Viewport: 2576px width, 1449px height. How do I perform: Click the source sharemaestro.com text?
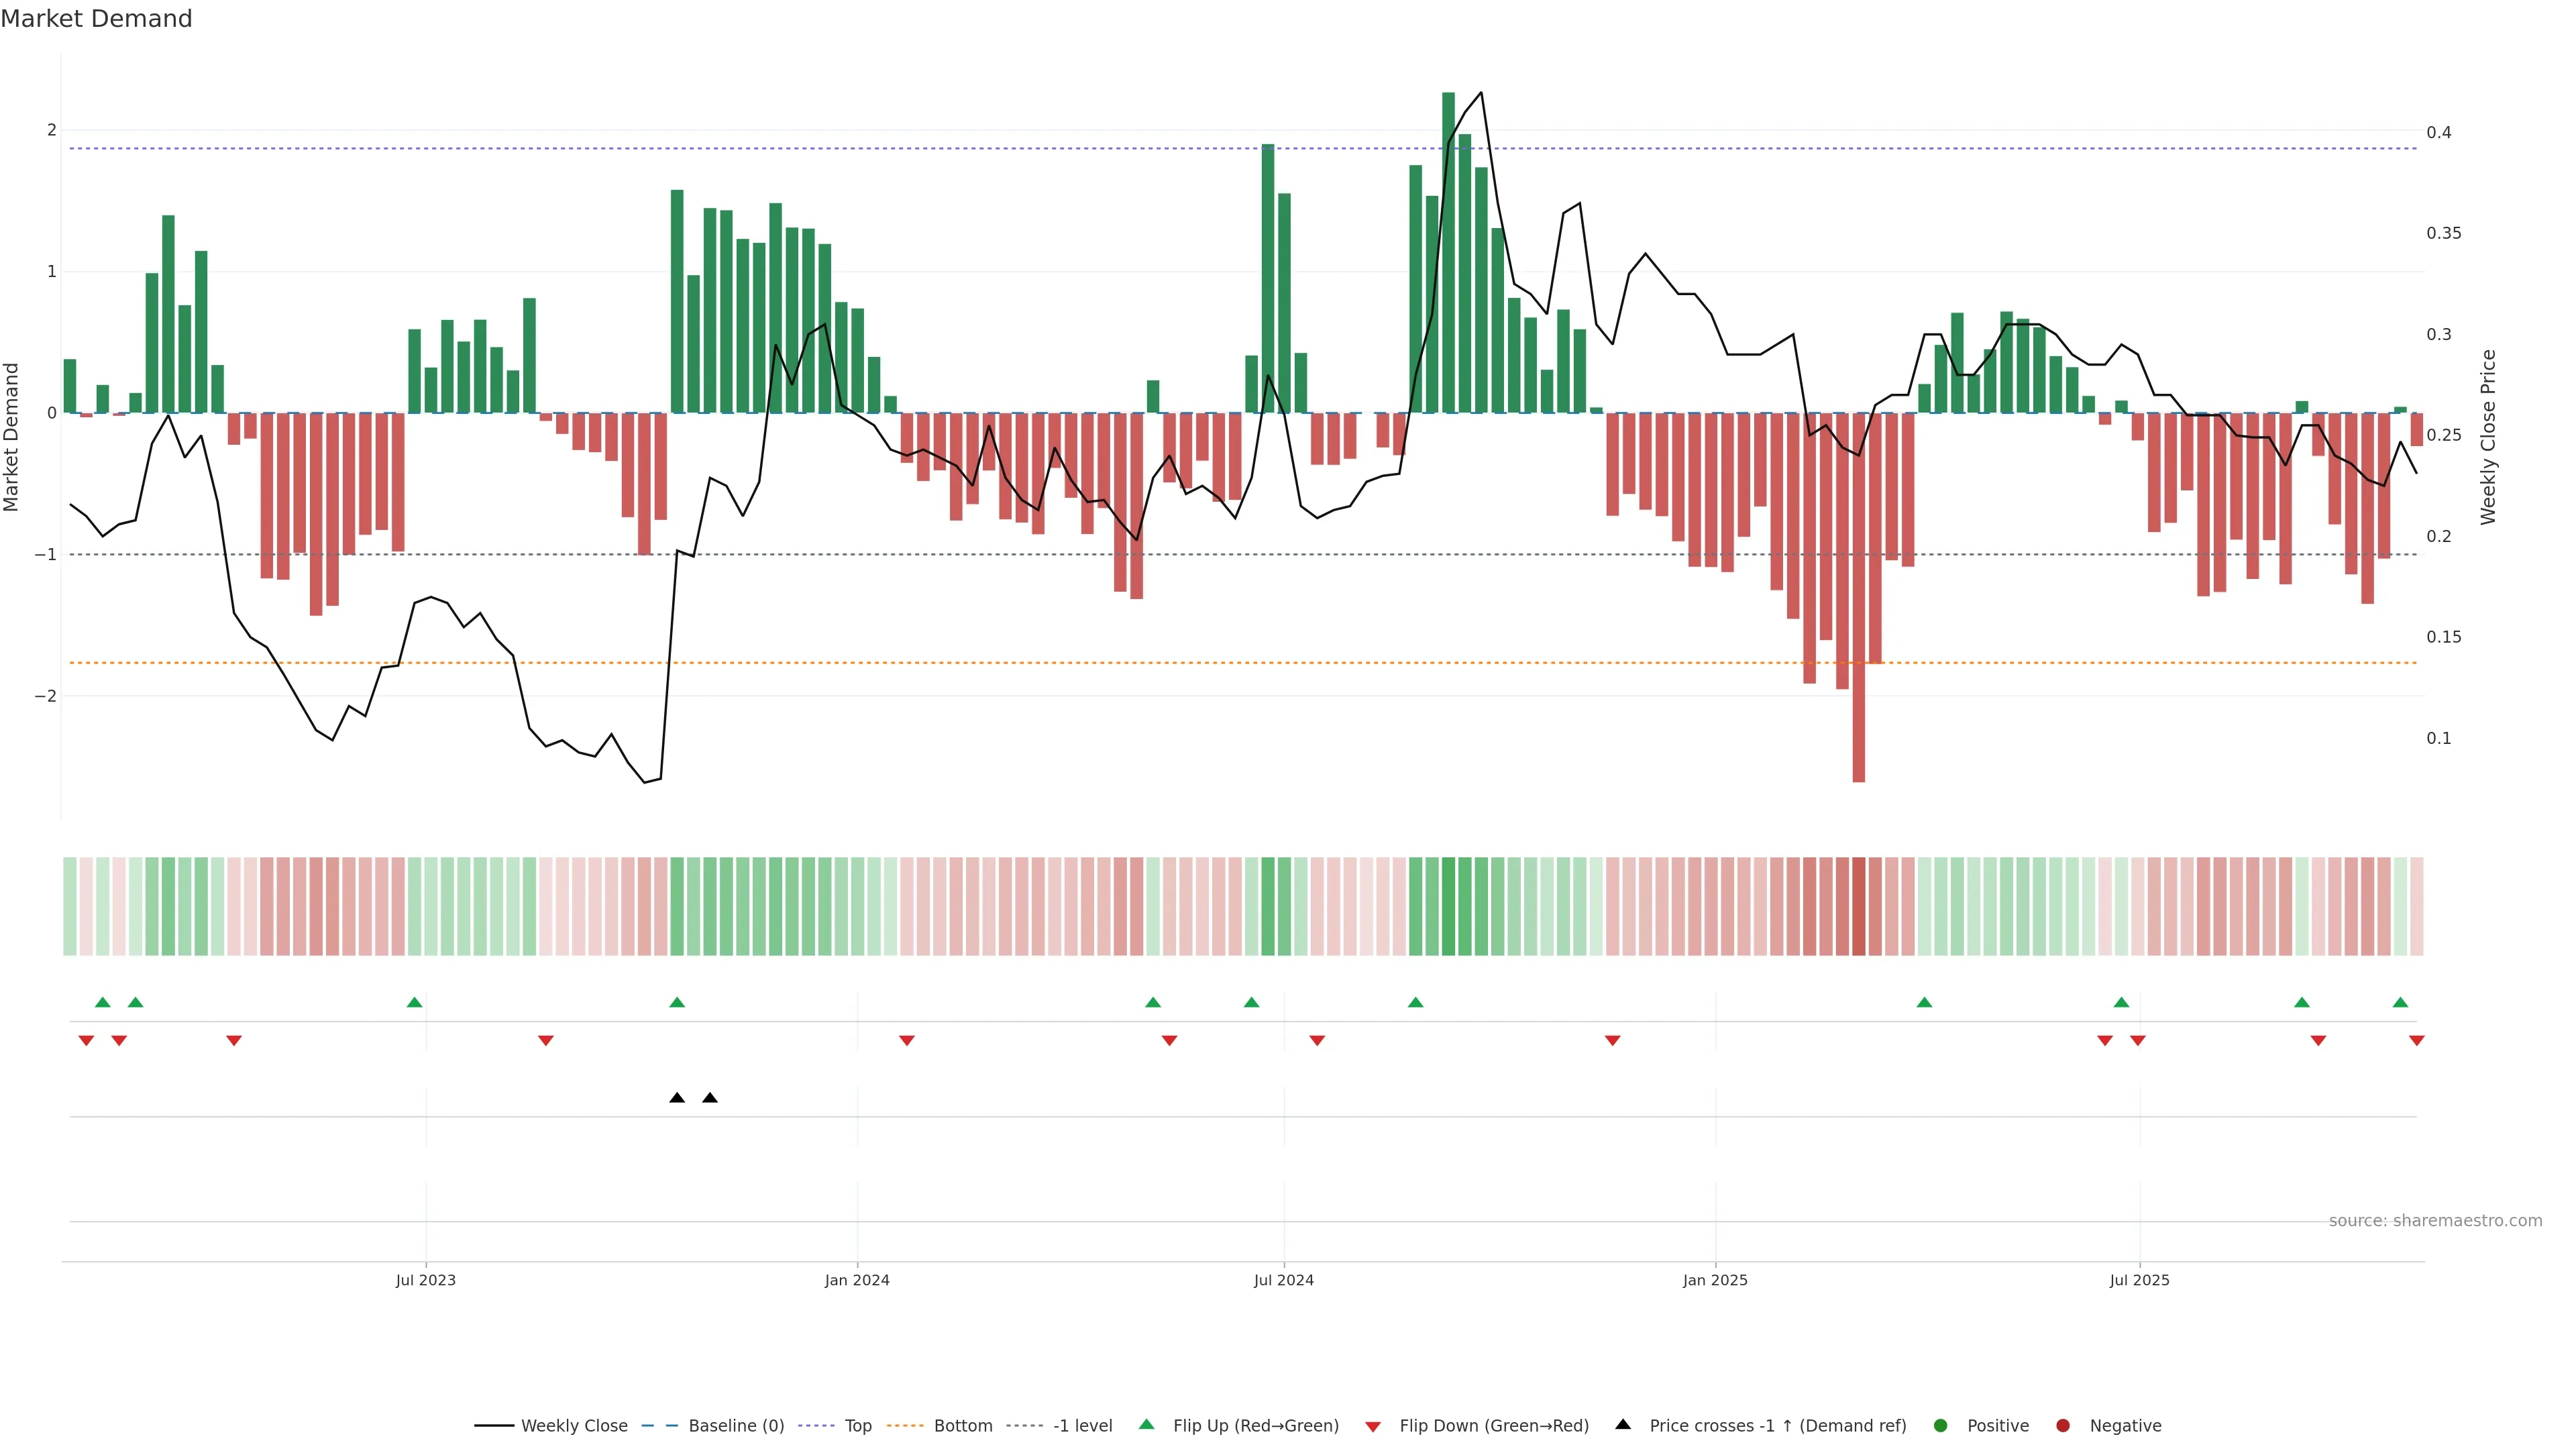point(2435,1221)
